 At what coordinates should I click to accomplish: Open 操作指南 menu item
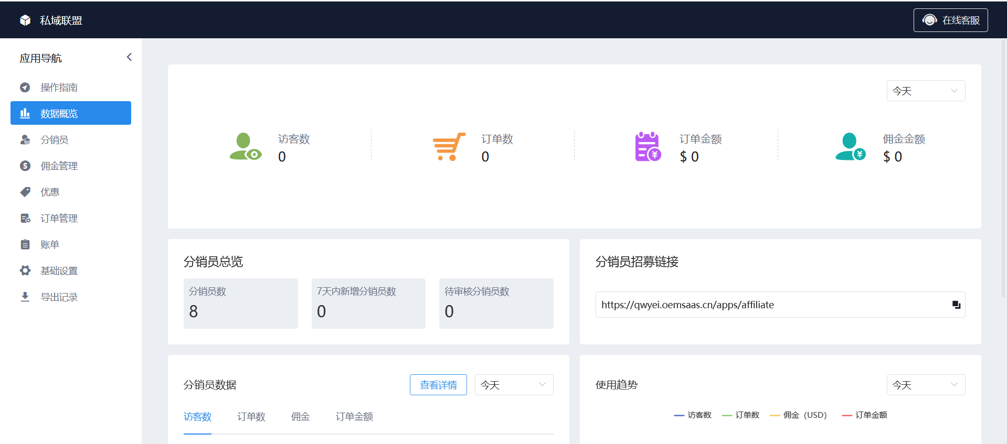[71, 87]
